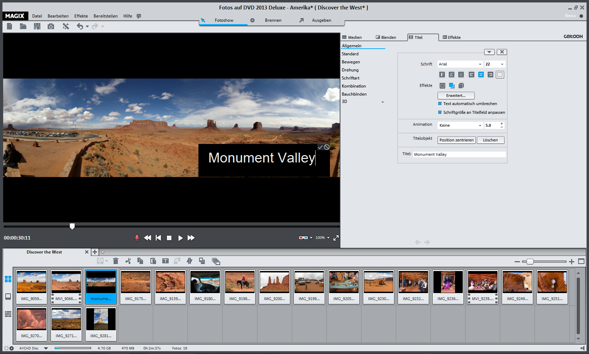Copy the selected slide in the storyboard toolbar

click(x=140, y=261)
